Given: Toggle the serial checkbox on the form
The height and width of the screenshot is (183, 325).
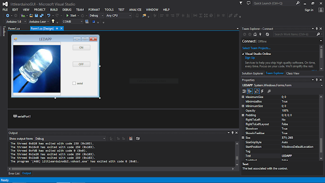Looking at the screenshot, I should 74,83.
